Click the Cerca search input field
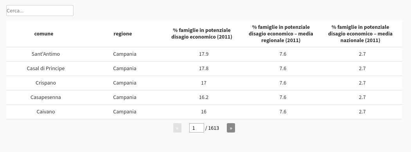The height and width of the screenshot is (152, 411). pyautogui.click(x=40, y=11)
